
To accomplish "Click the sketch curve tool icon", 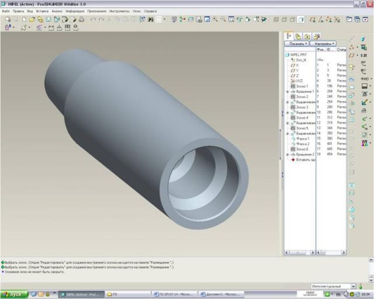I will pos(352,79).
